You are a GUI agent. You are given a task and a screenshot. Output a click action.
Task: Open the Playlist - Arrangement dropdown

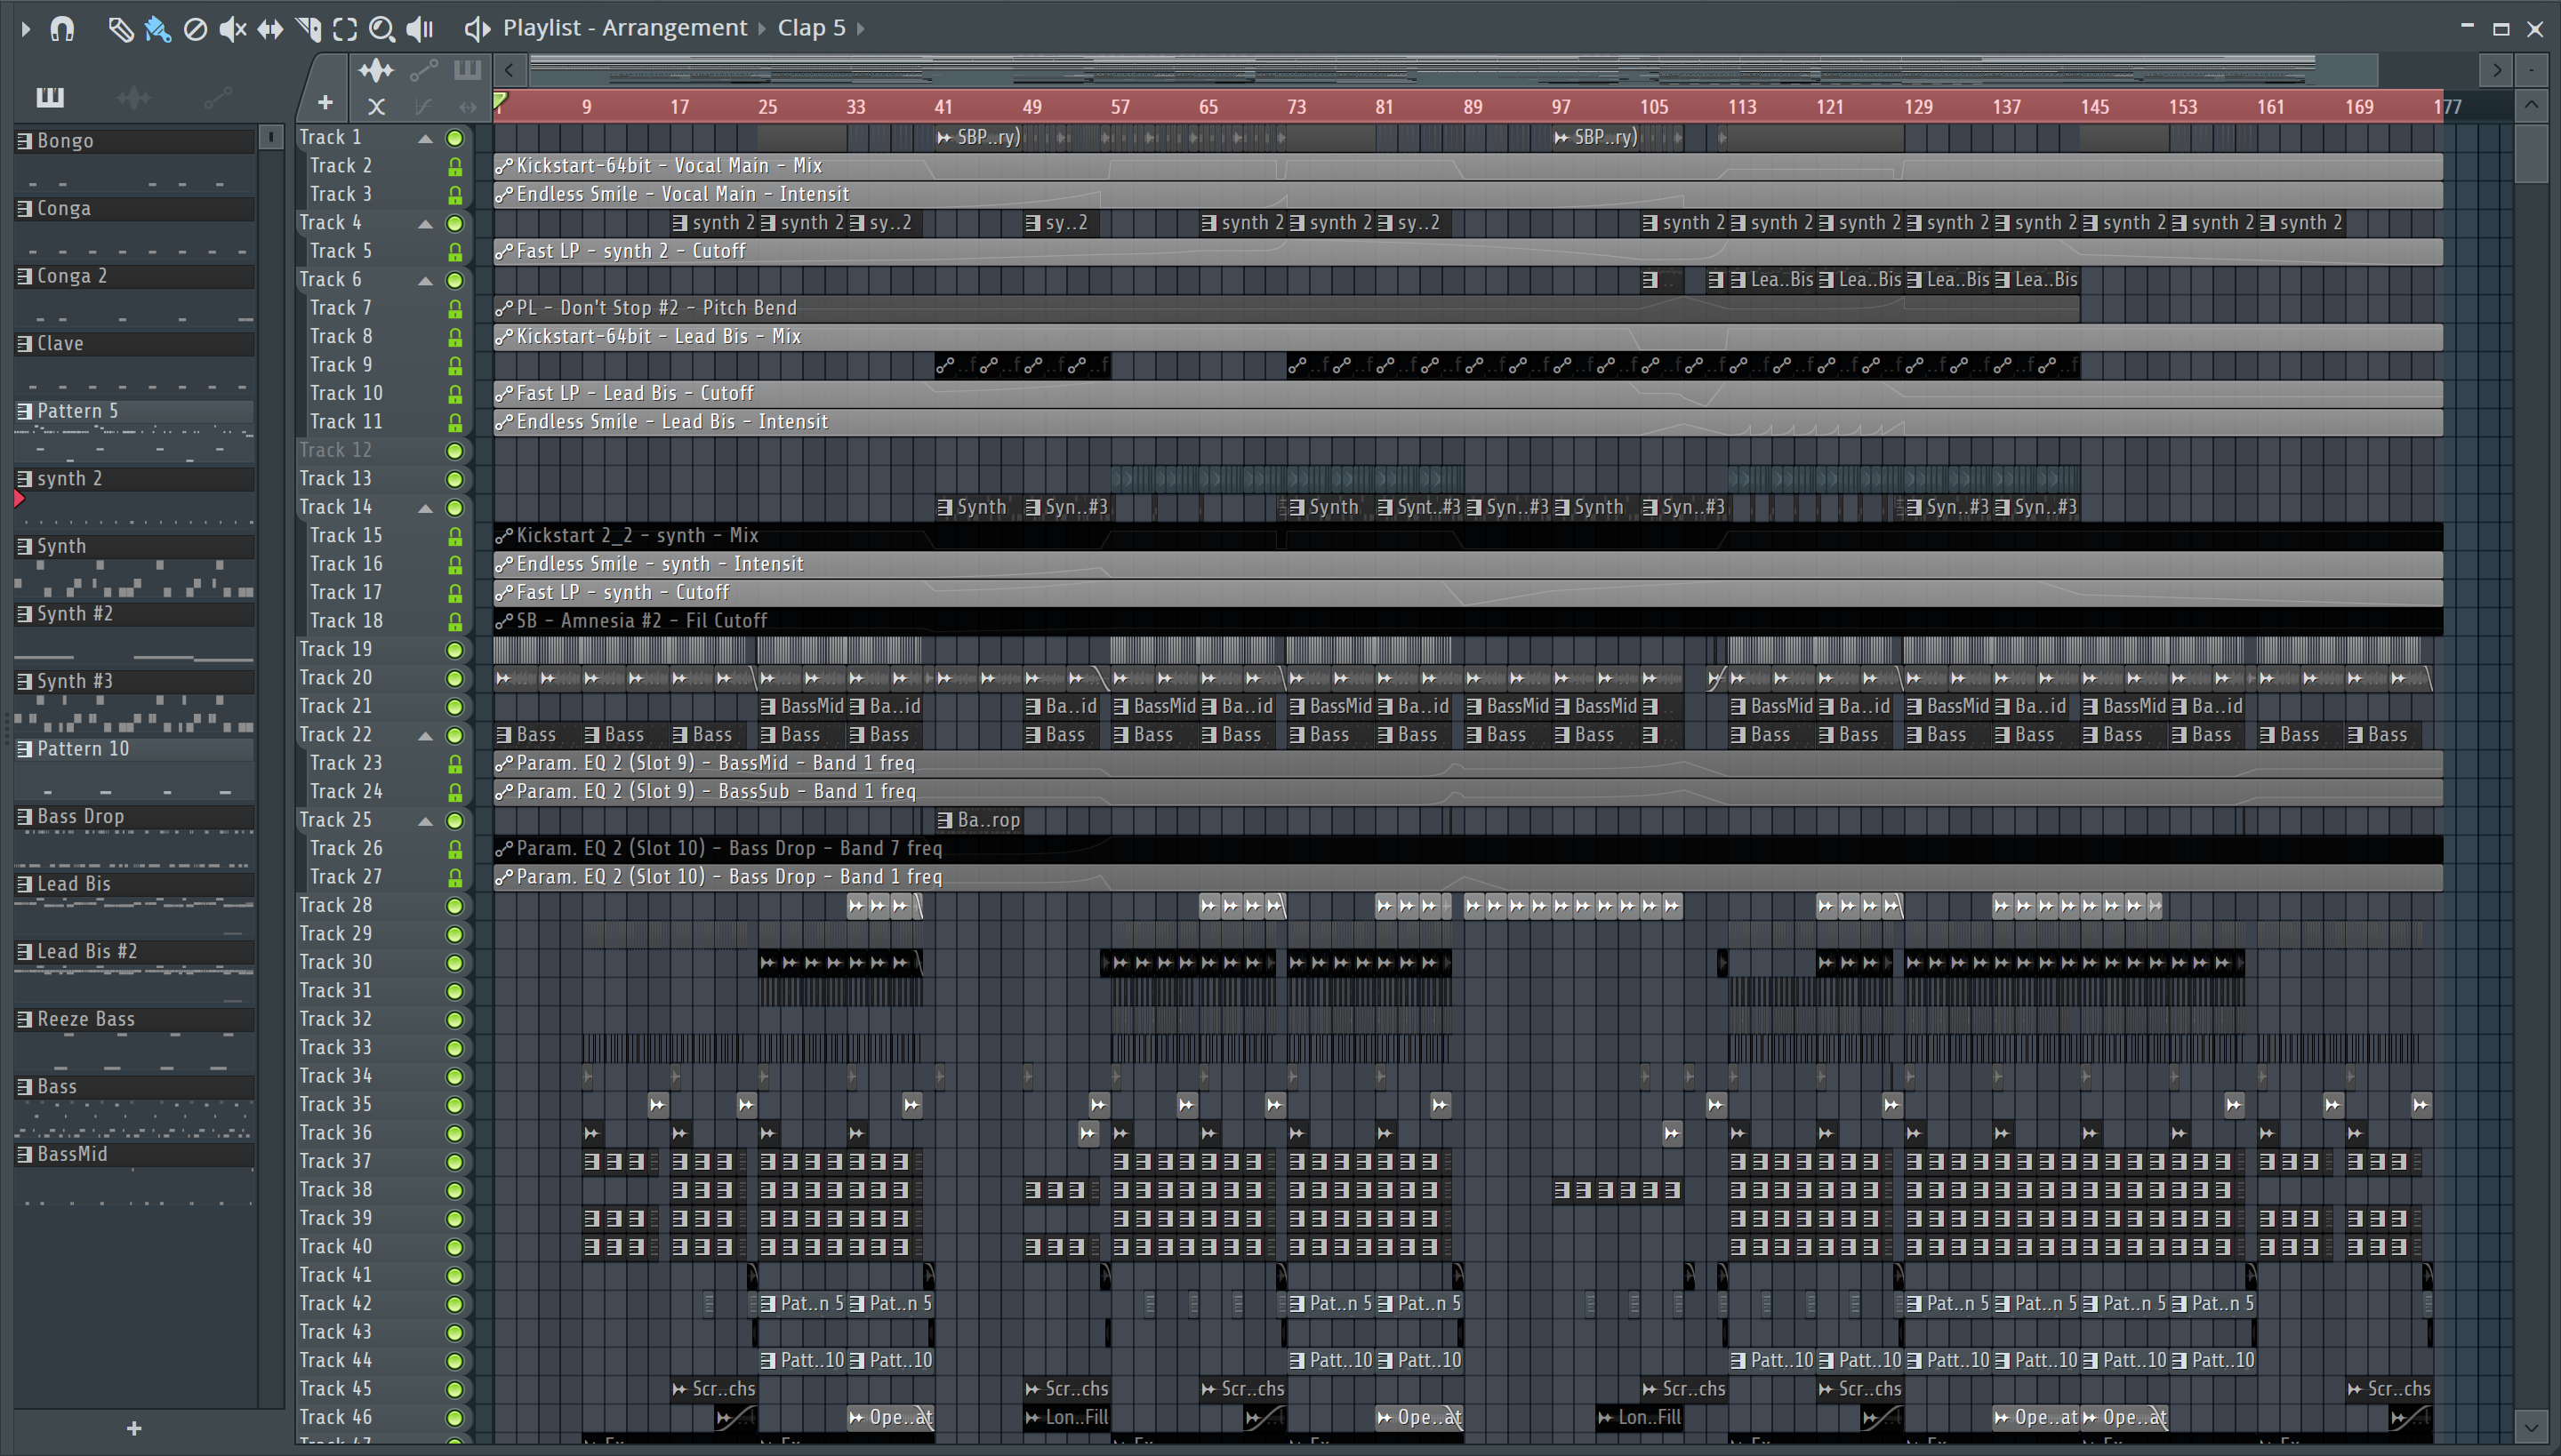(x=625, y=28)
